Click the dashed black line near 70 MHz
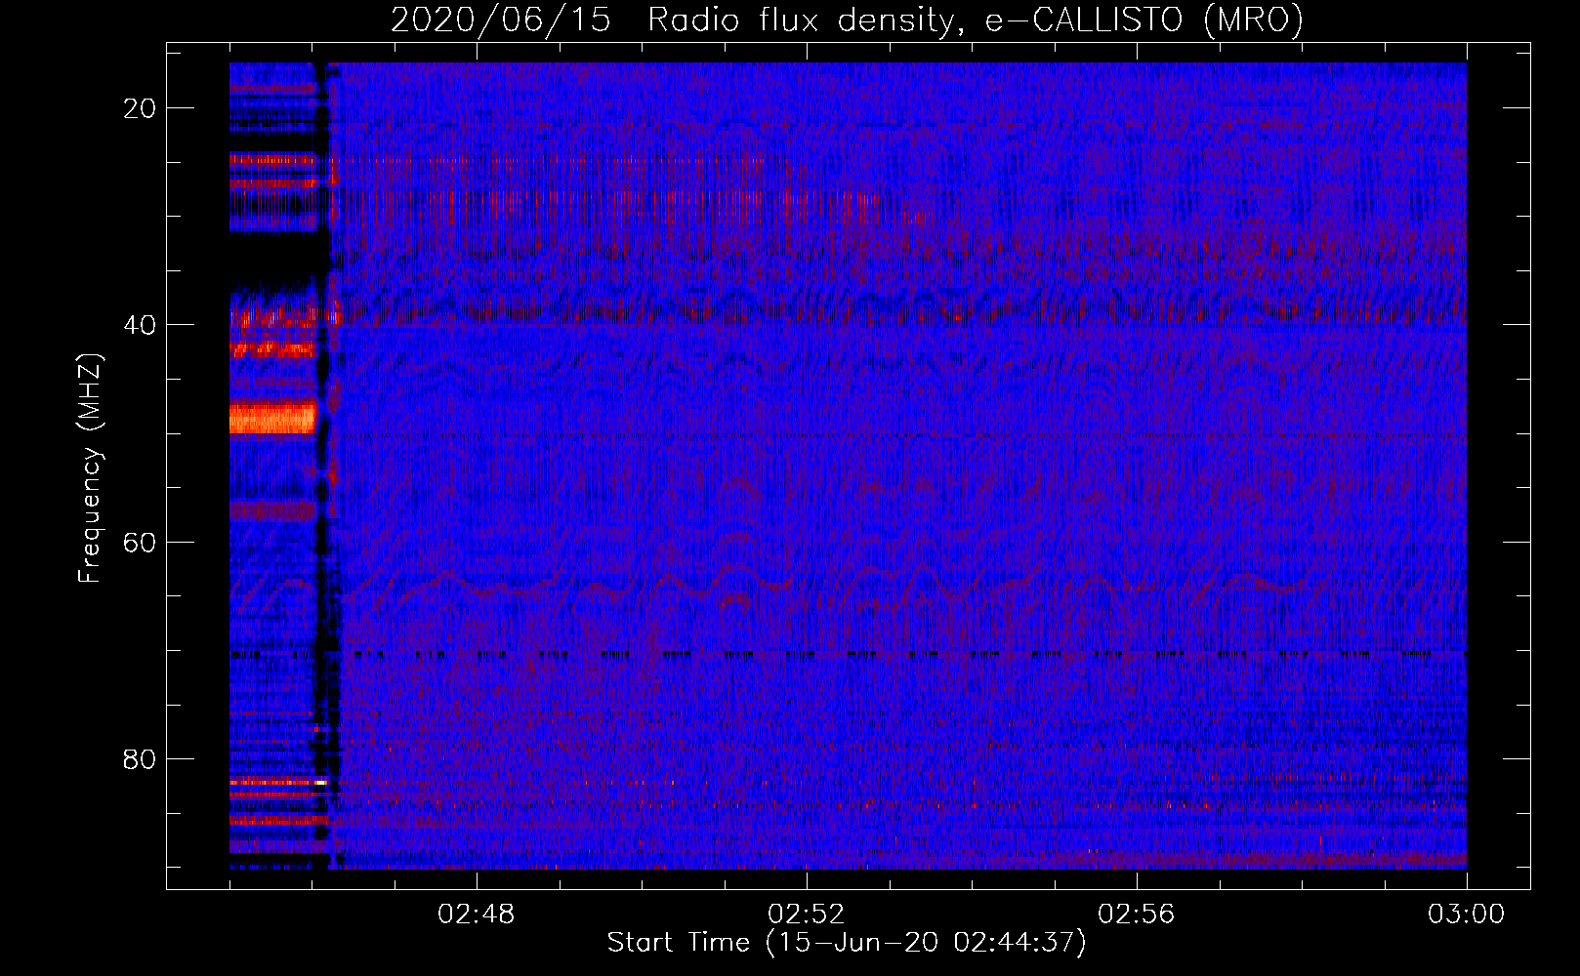This screenshot has height=976, width=1580. point(848,654)
